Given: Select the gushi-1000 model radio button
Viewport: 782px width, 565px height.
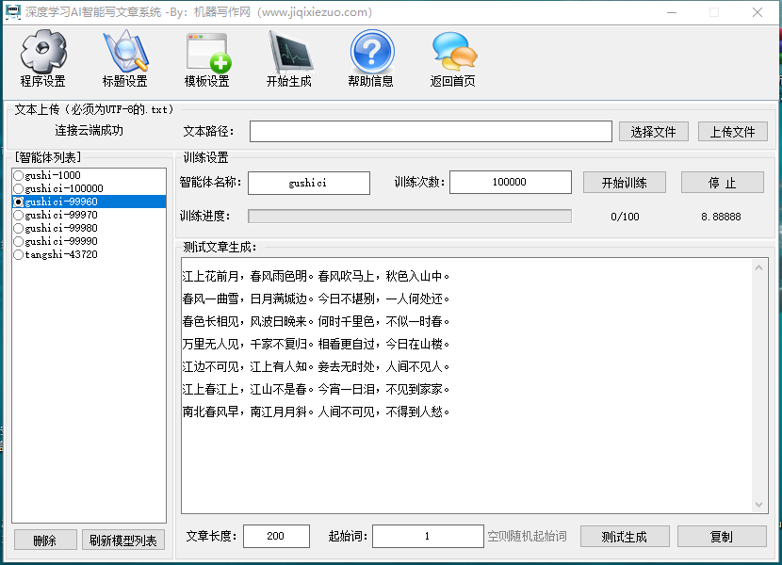Looking at the screenshot, I should (19, 175).
